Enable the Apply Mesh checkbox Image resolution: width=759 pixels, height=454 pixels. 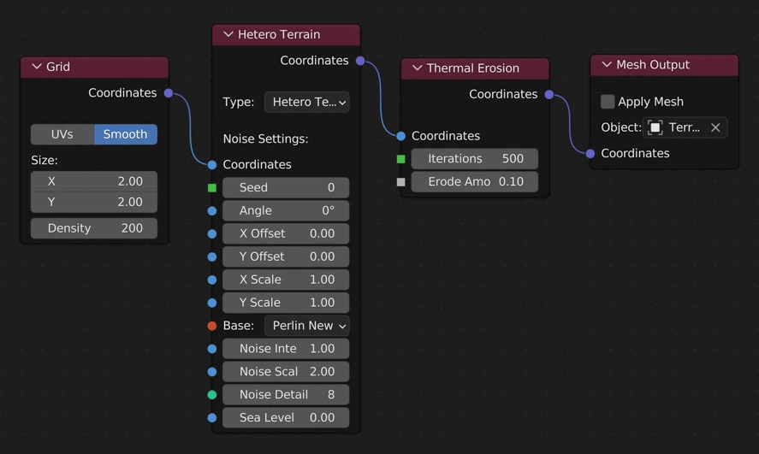point(608,102)
